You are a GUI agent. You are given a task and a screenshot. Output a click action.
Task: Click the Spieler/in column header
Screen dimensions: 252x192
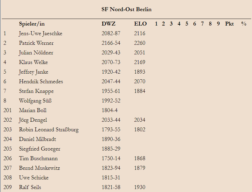(x=32, y=24)
